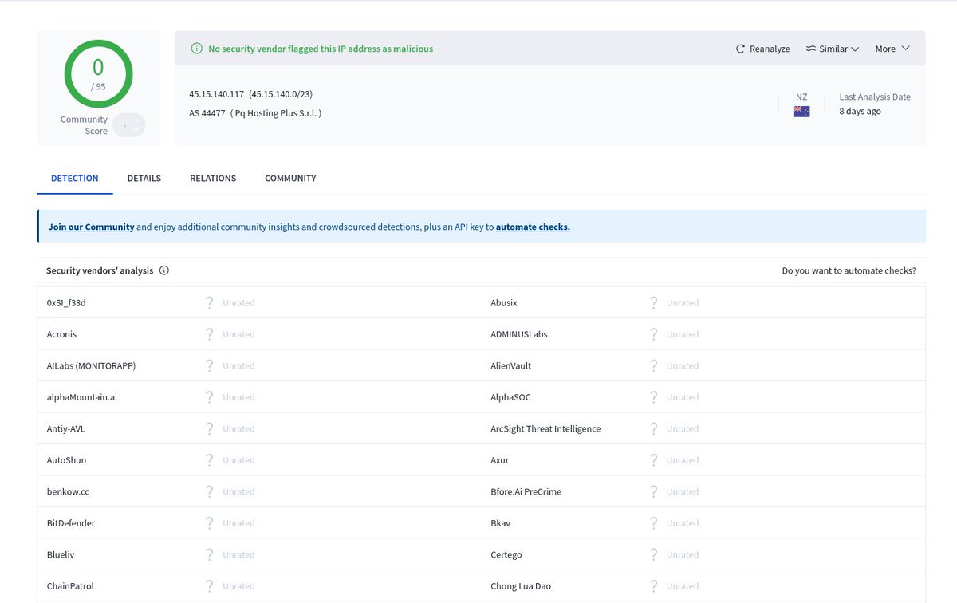The image size is (957, 603).
Task: Click the Unrated result for Certego
Action: pyautogui.click(x=683, y=555)
